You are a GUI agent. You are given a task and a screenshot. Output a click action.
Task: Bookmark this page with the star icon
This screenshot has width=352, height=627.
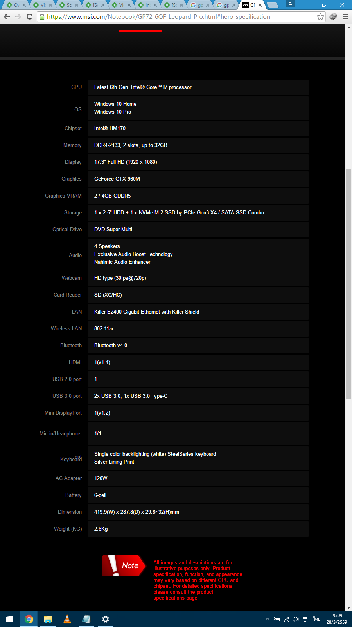[x=320, y=17]
